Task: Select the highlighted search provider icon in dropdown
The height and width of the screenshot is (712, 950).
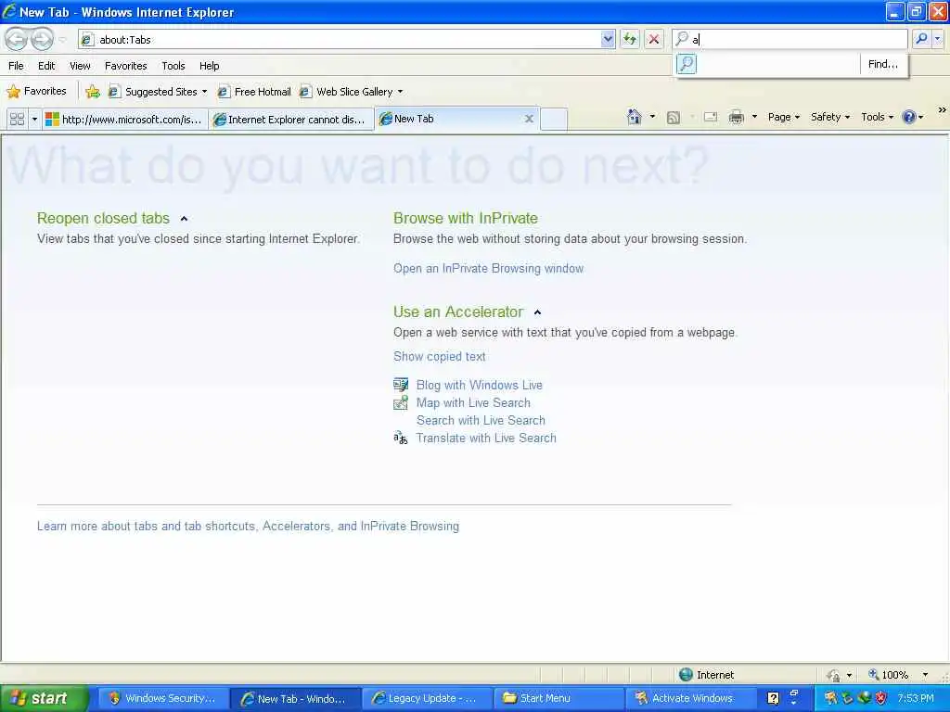Action: click(687, 64)
